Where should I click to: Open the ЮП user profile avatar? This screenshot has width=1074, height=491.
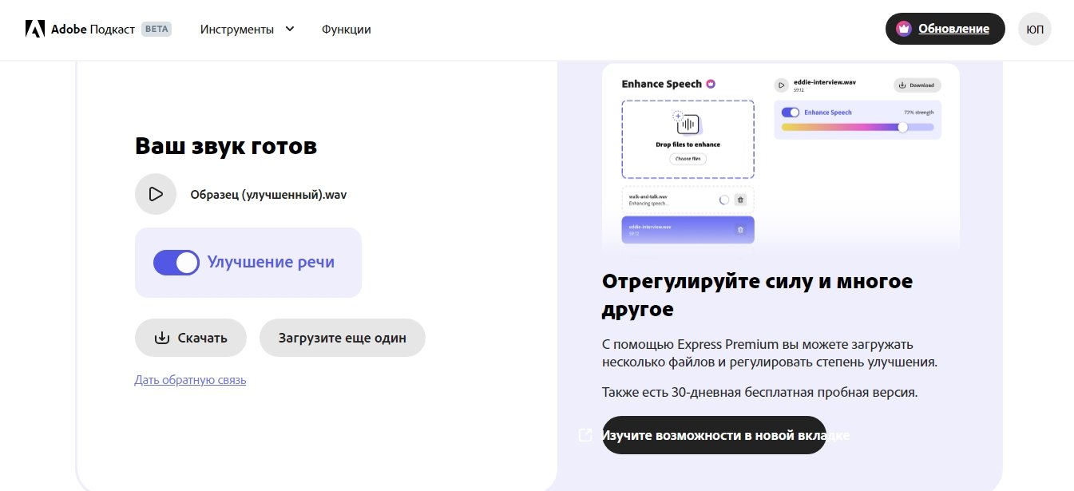click(1034, 29)
